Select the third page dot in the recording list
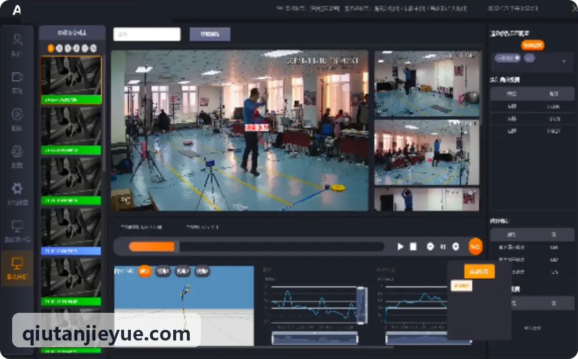This screenshot has height=359, width=578. 68,48
